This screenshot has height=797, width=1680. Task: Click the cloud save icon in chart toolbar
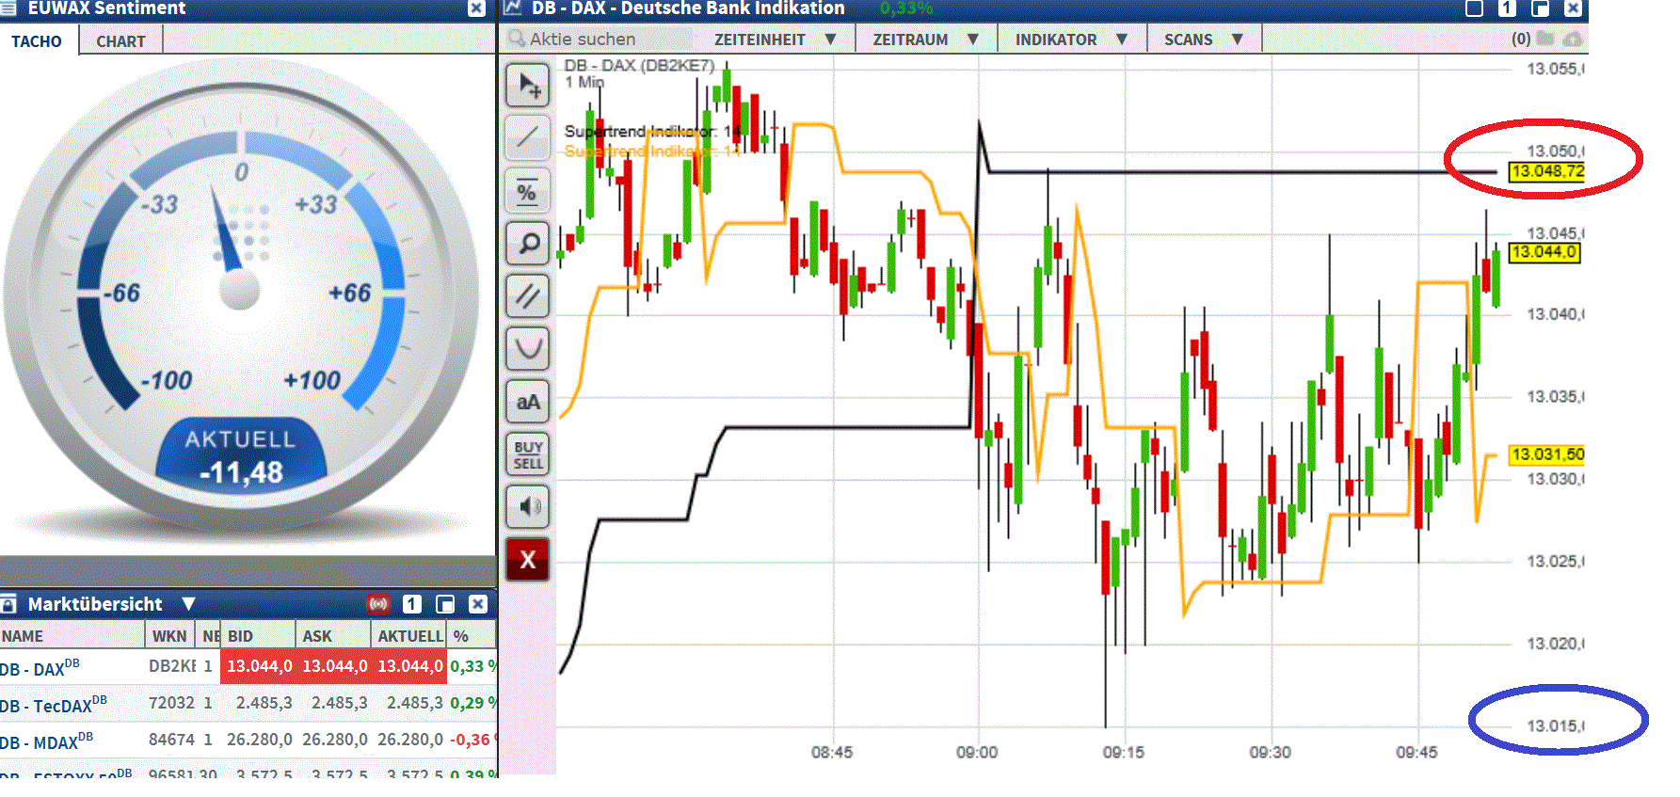coord(1573,39)
